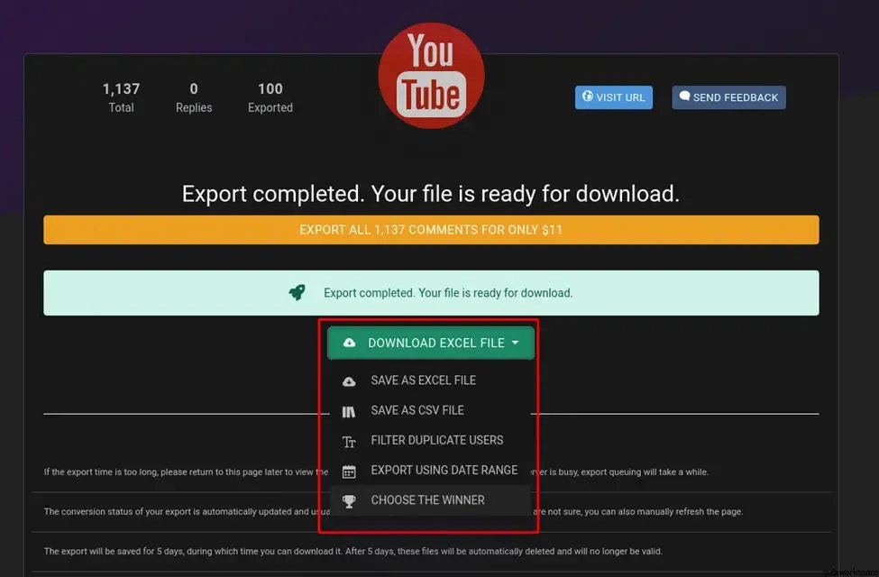Click the trophy icon beside Choose the Winner
879x577 pixels.
tap(349, 500)
